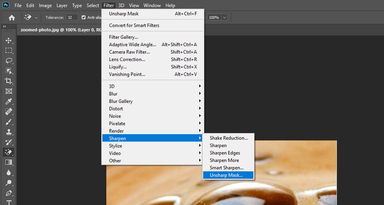Click Convert for Smart Filters
The width and height of the screenshot is (384, 205).
pyautogui.click(x=134, y=25)
